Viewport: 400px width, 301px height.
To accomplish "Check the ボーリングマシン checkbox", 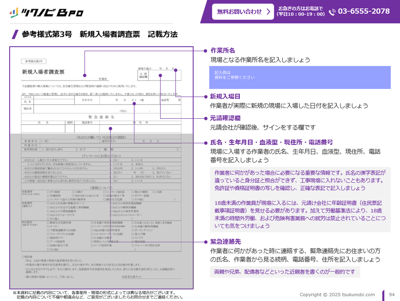I will pos(133,230).
